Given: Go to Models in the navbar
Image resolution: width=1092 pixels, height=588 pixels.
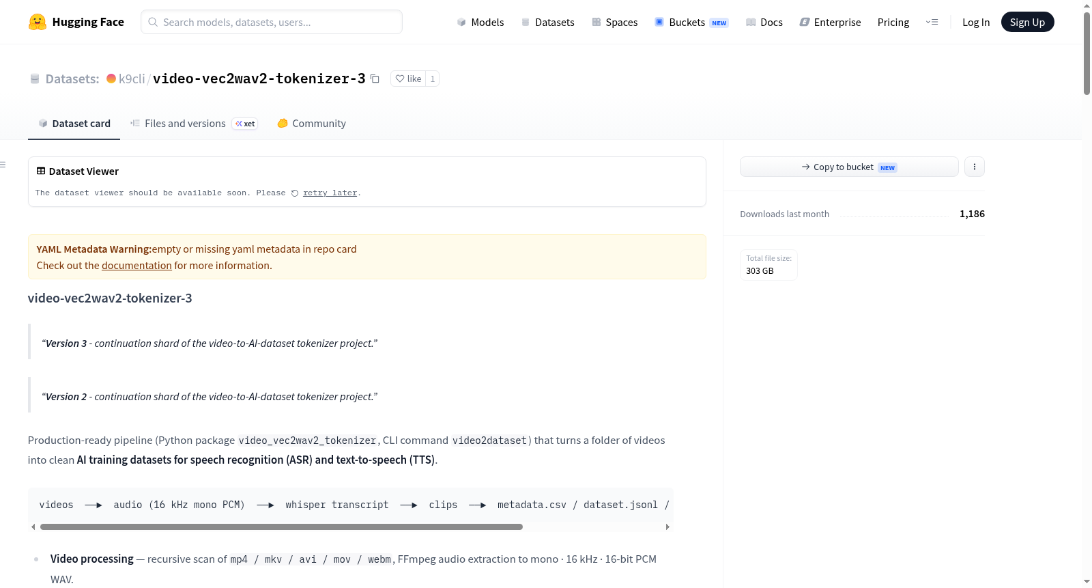Looking at the screenshot, I should (x=480, y=22).
